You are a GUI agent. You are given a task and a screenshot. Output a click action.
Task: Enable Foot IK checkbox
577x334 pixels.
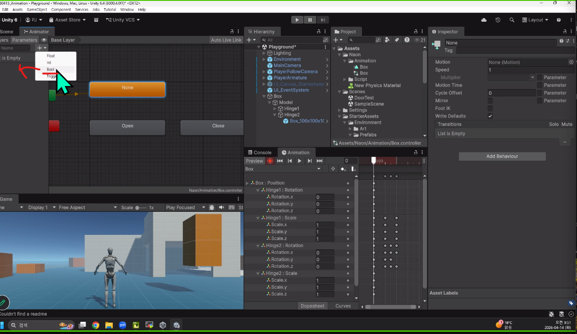point(490,108)
